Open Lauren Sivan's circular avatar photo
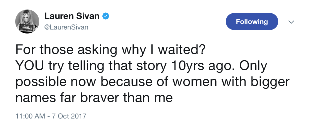The width and height of the screenshot is (310, 126). tap(25, 22)
